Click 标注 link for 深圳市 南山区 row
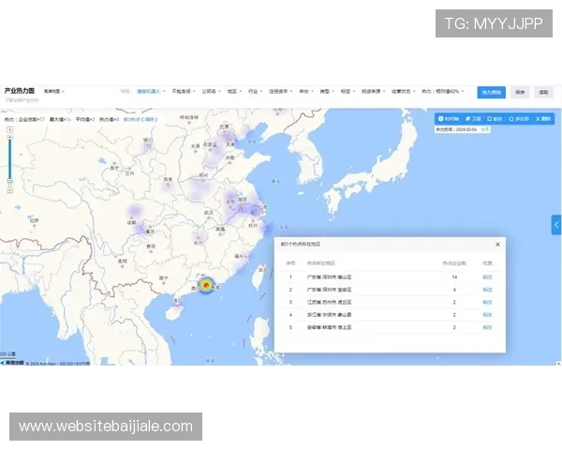The image size is (562, 450). tap(487, 277)
